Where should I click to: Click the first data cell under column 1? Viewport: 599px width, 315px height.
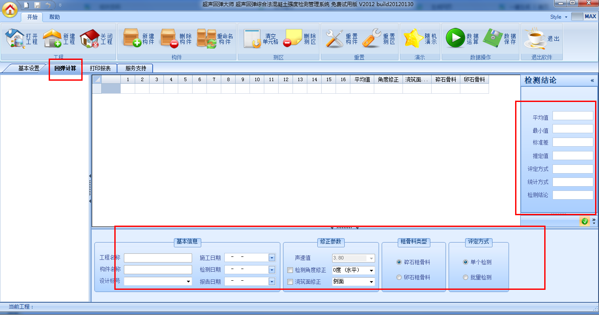point(128,89)
